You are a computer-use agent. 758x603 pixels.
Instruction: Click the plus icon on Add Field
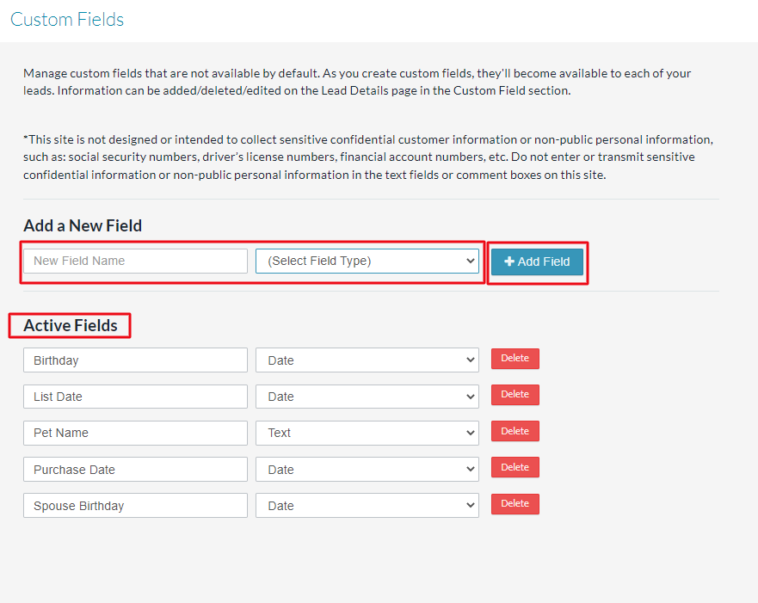(509, 262)
